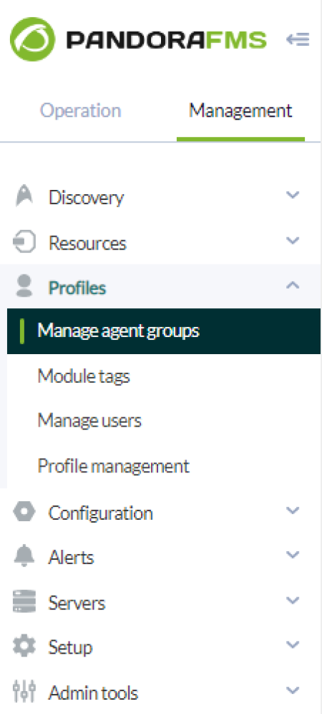This screenshot has width=322, height=714.
Task: Switch to the Operation tab
Action: pos(80,110)
